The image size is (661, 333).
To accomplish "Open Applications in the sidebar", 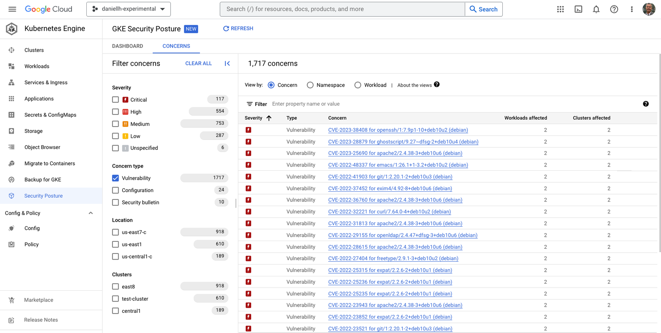I will pos(39,99).
